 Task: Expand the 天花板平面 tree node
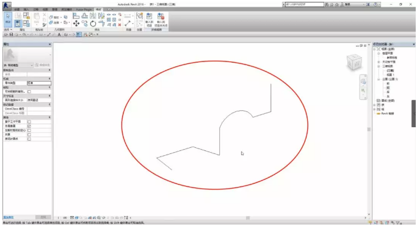coord(378,62)
